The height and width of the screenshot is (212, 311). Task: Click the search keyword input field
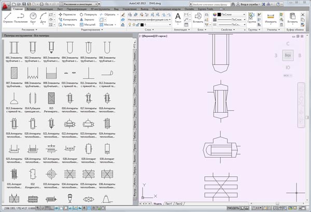click(210, 3)
